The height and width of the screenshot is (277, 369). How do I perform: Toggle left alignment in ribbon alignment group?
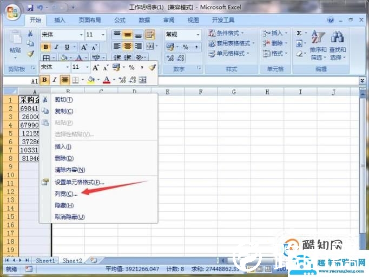tap(117, 46)
